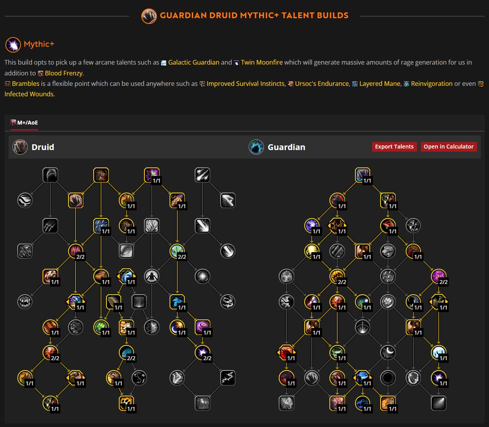
Task: Click the blue maple leaf talent node
Action: (177, 302)
